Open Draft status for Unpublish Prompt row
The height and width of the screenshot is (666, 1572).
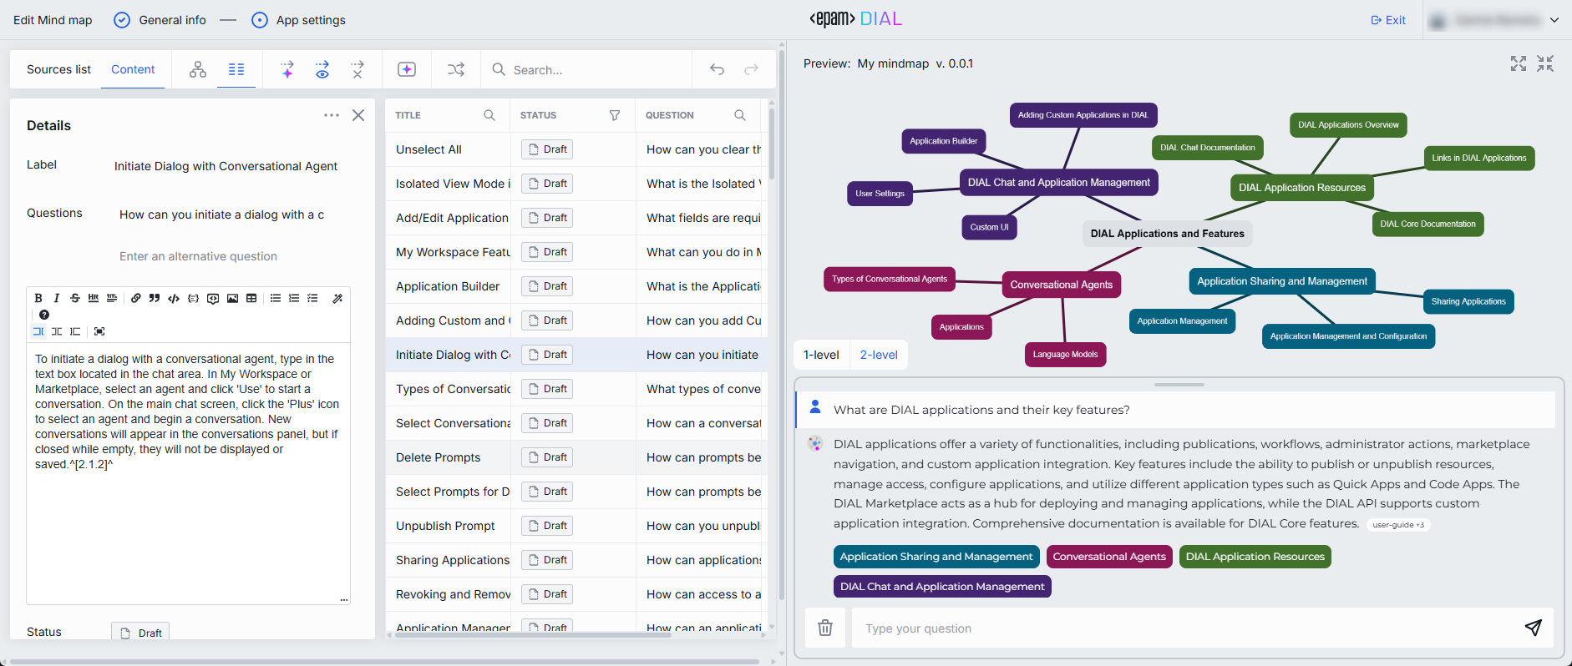[547, 526]
